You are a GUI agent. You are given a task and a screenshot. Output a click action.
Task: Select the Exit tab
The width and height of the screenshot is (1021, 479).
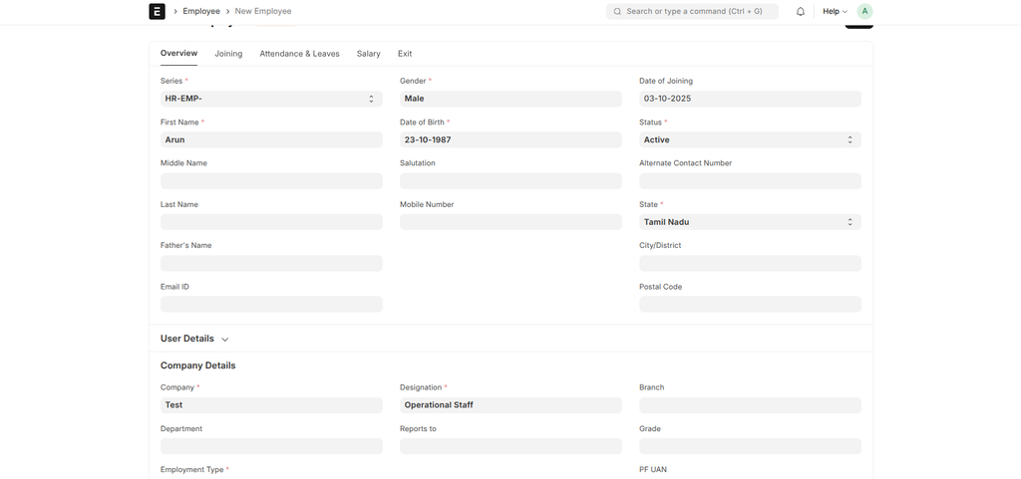pos(405,54)
